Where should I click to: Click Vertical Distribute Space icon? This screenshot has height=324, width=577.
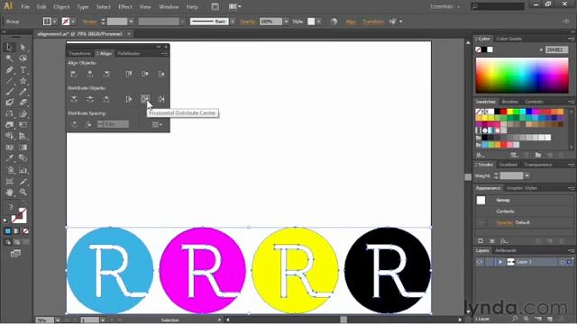(x=74, y=124)
